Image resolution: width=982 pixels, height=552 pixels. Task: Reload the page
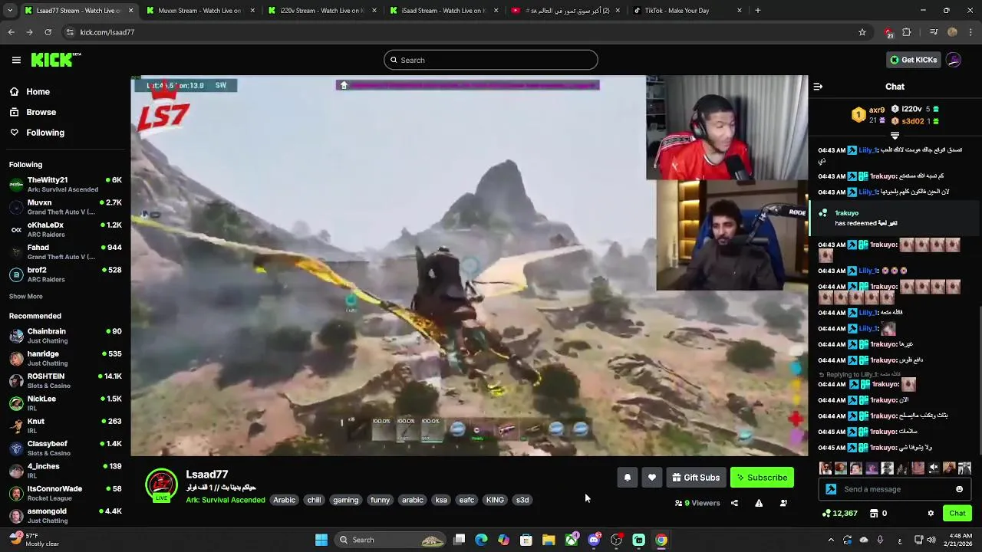(x=48, y=32)
